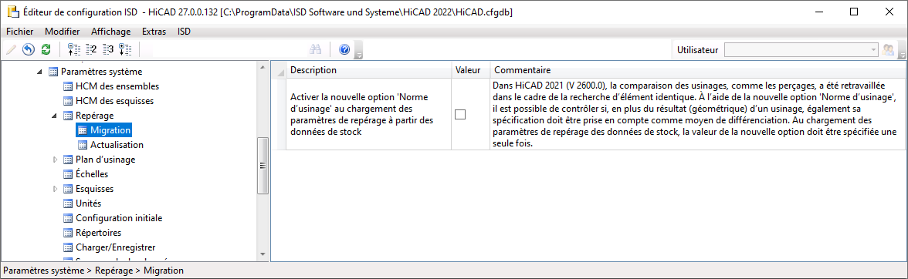Click the binoculars search icon
The width and height of the screenshot is (908, 279).
(315, 49)
